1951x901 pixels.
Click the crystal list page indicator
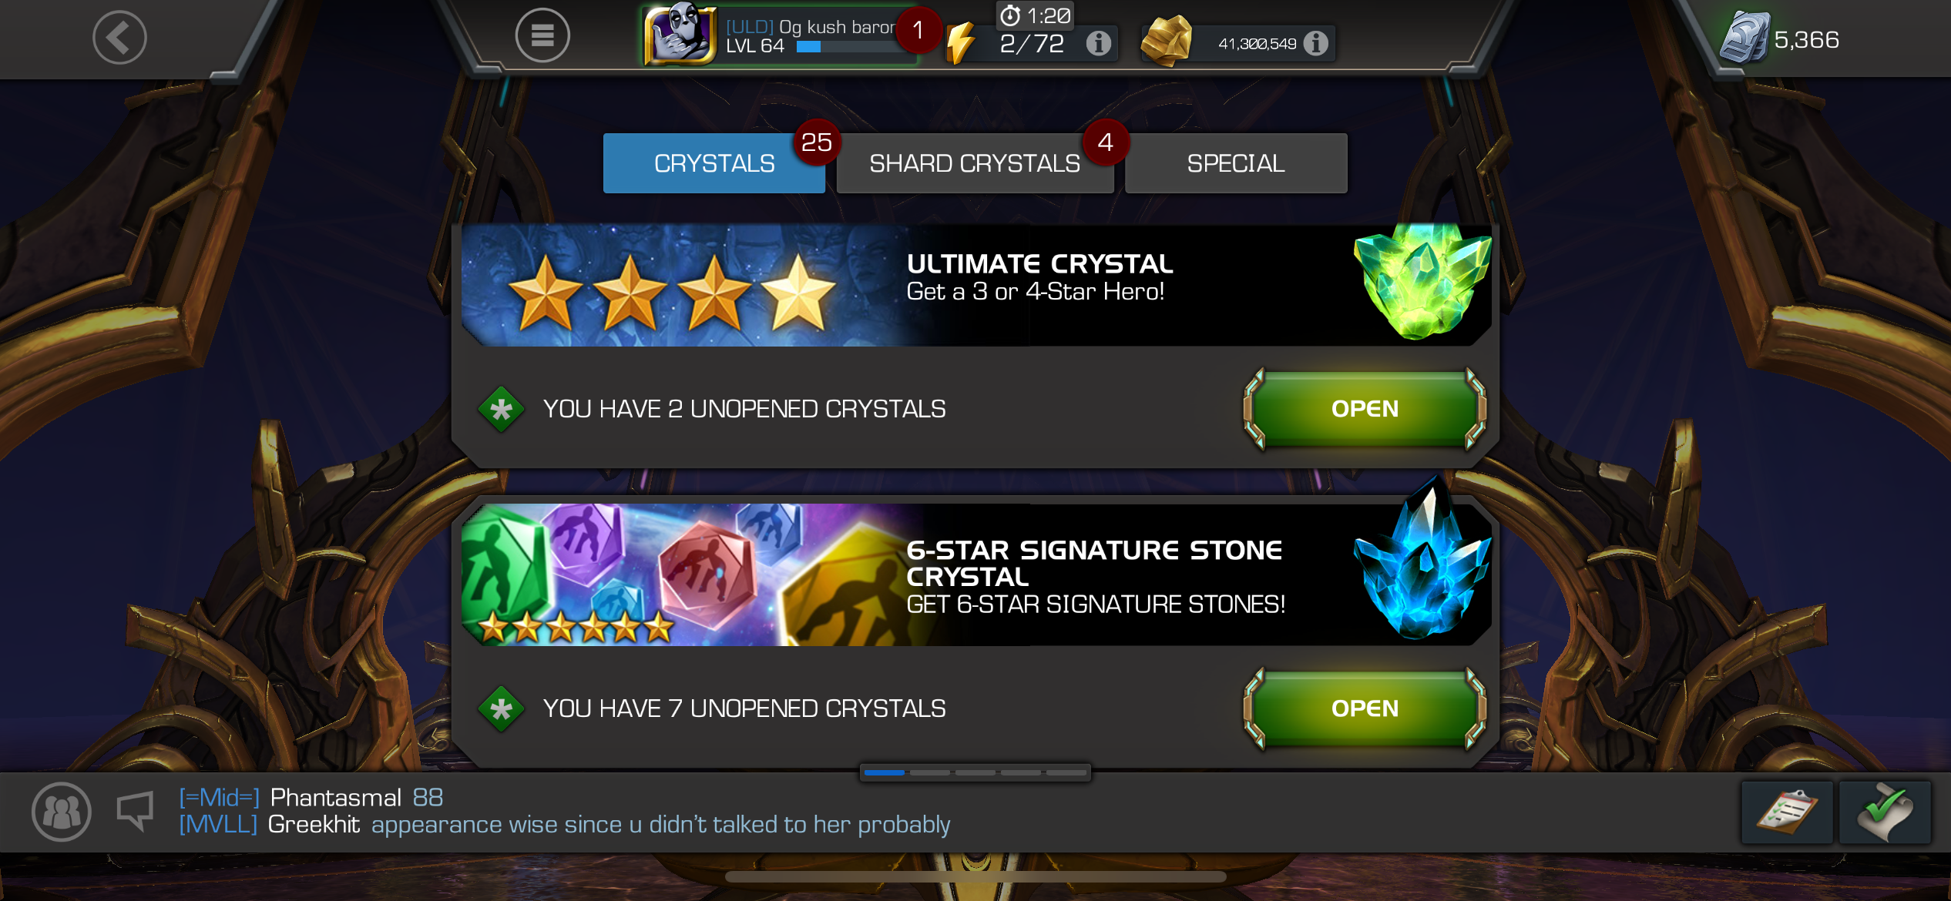975,772
